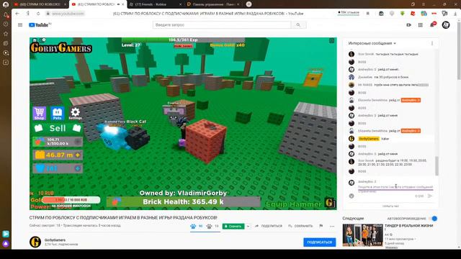Open the sidebar bookmarks star icon
This screenshot has width=461, height=259.
pyautogui.click(x=6, y=34)
